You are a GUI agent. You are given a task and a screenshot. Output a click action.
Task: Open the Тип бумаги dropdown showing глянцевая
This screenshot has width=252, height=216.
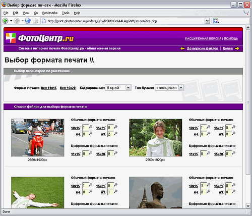(169, 87)
